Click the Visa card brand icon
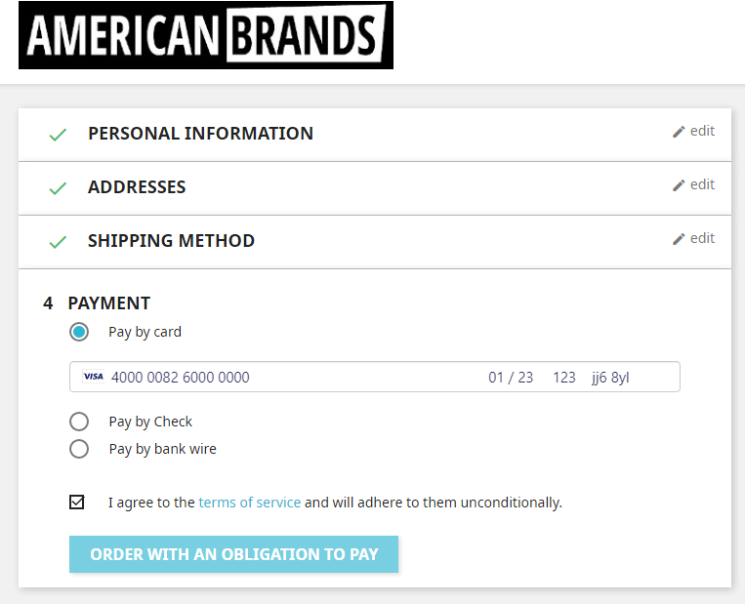Screen dimensions: 745x604 pyautogui.click(x=93, y=377)
